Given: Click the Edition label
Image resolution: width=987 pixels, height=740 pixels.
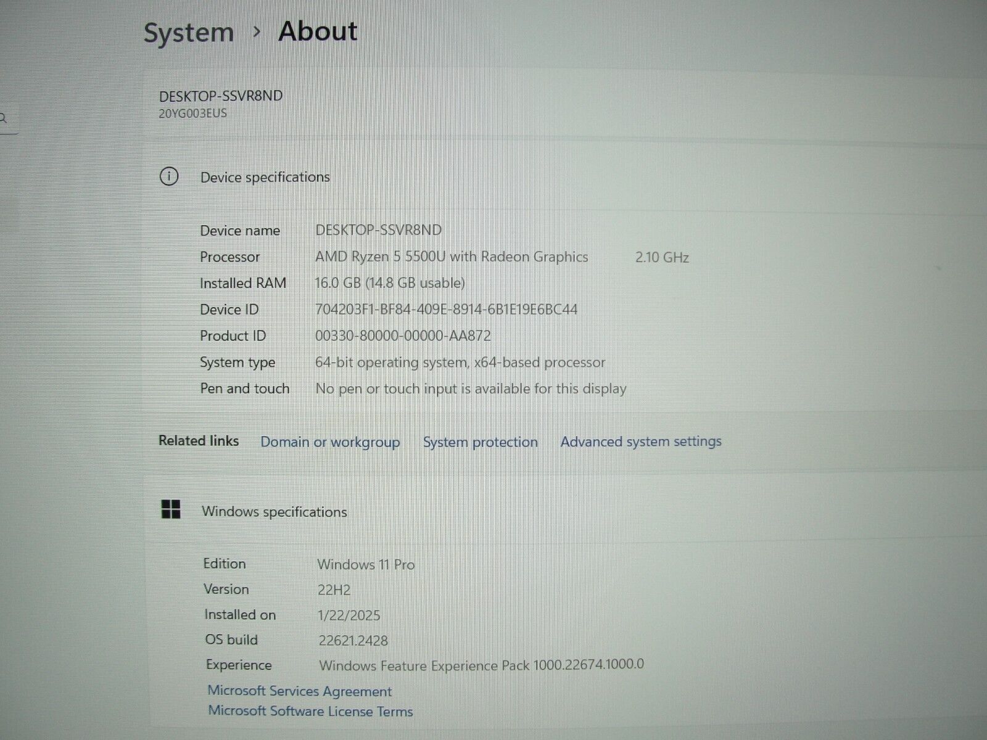Looking at the screenshot, I should [225, 564].
